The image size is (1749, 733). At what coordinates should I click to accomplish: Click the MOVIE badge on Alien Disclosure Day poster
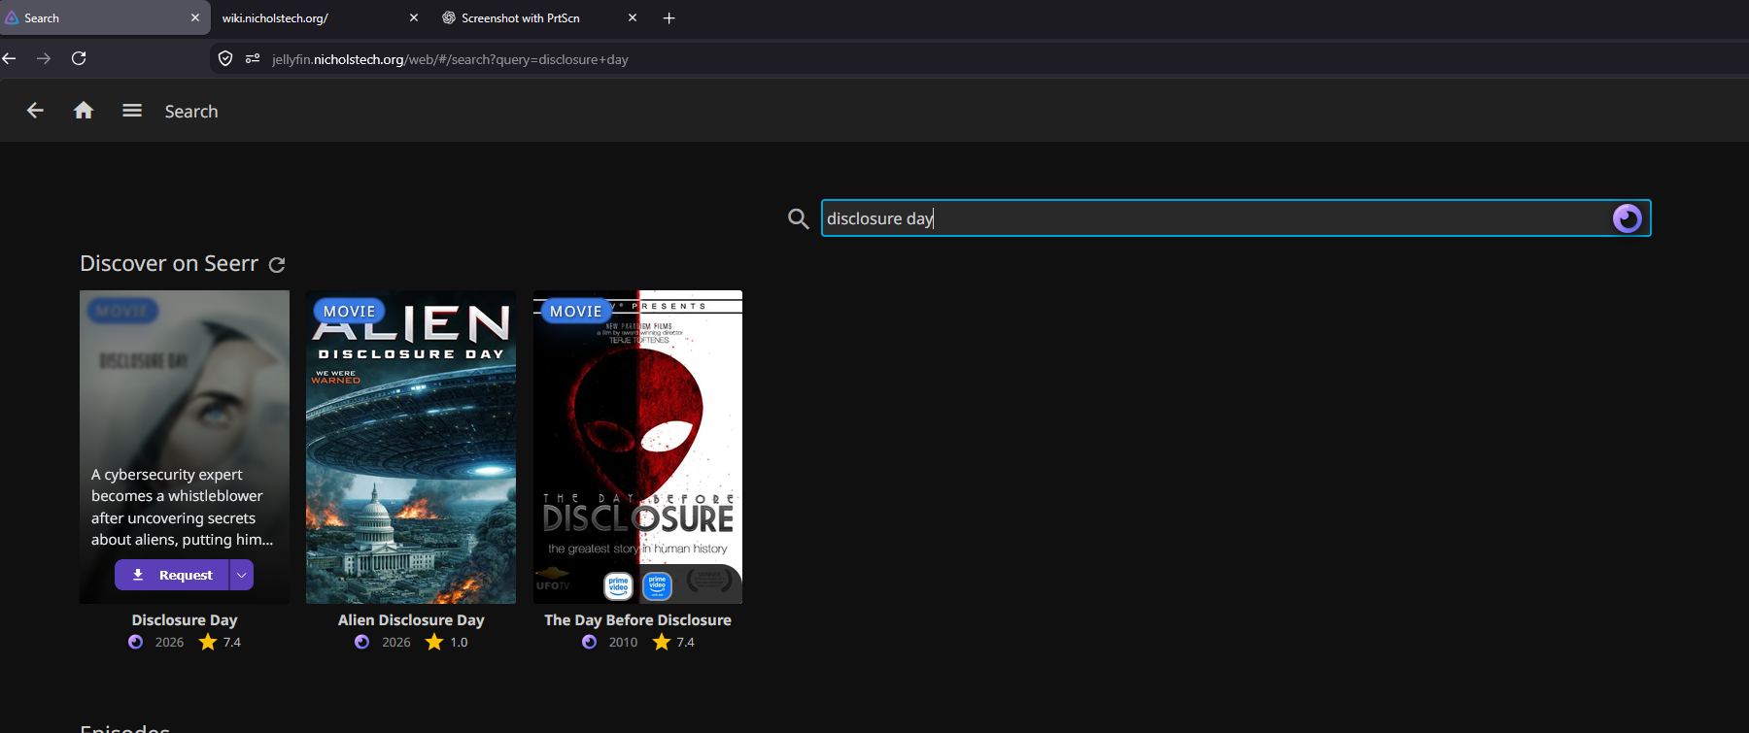coord(349,311)
